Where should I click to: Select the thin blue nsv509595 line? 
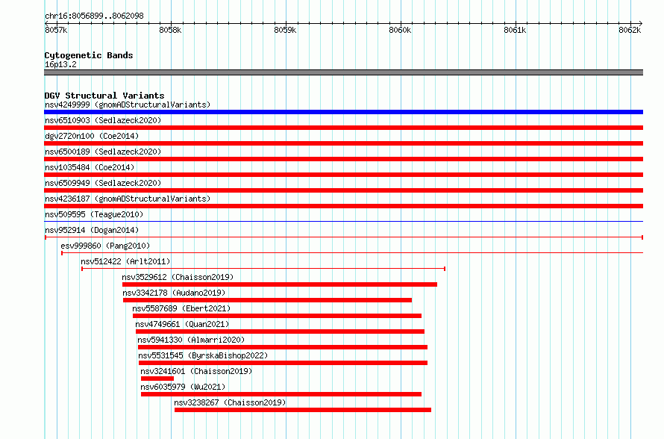coord(343,222)
